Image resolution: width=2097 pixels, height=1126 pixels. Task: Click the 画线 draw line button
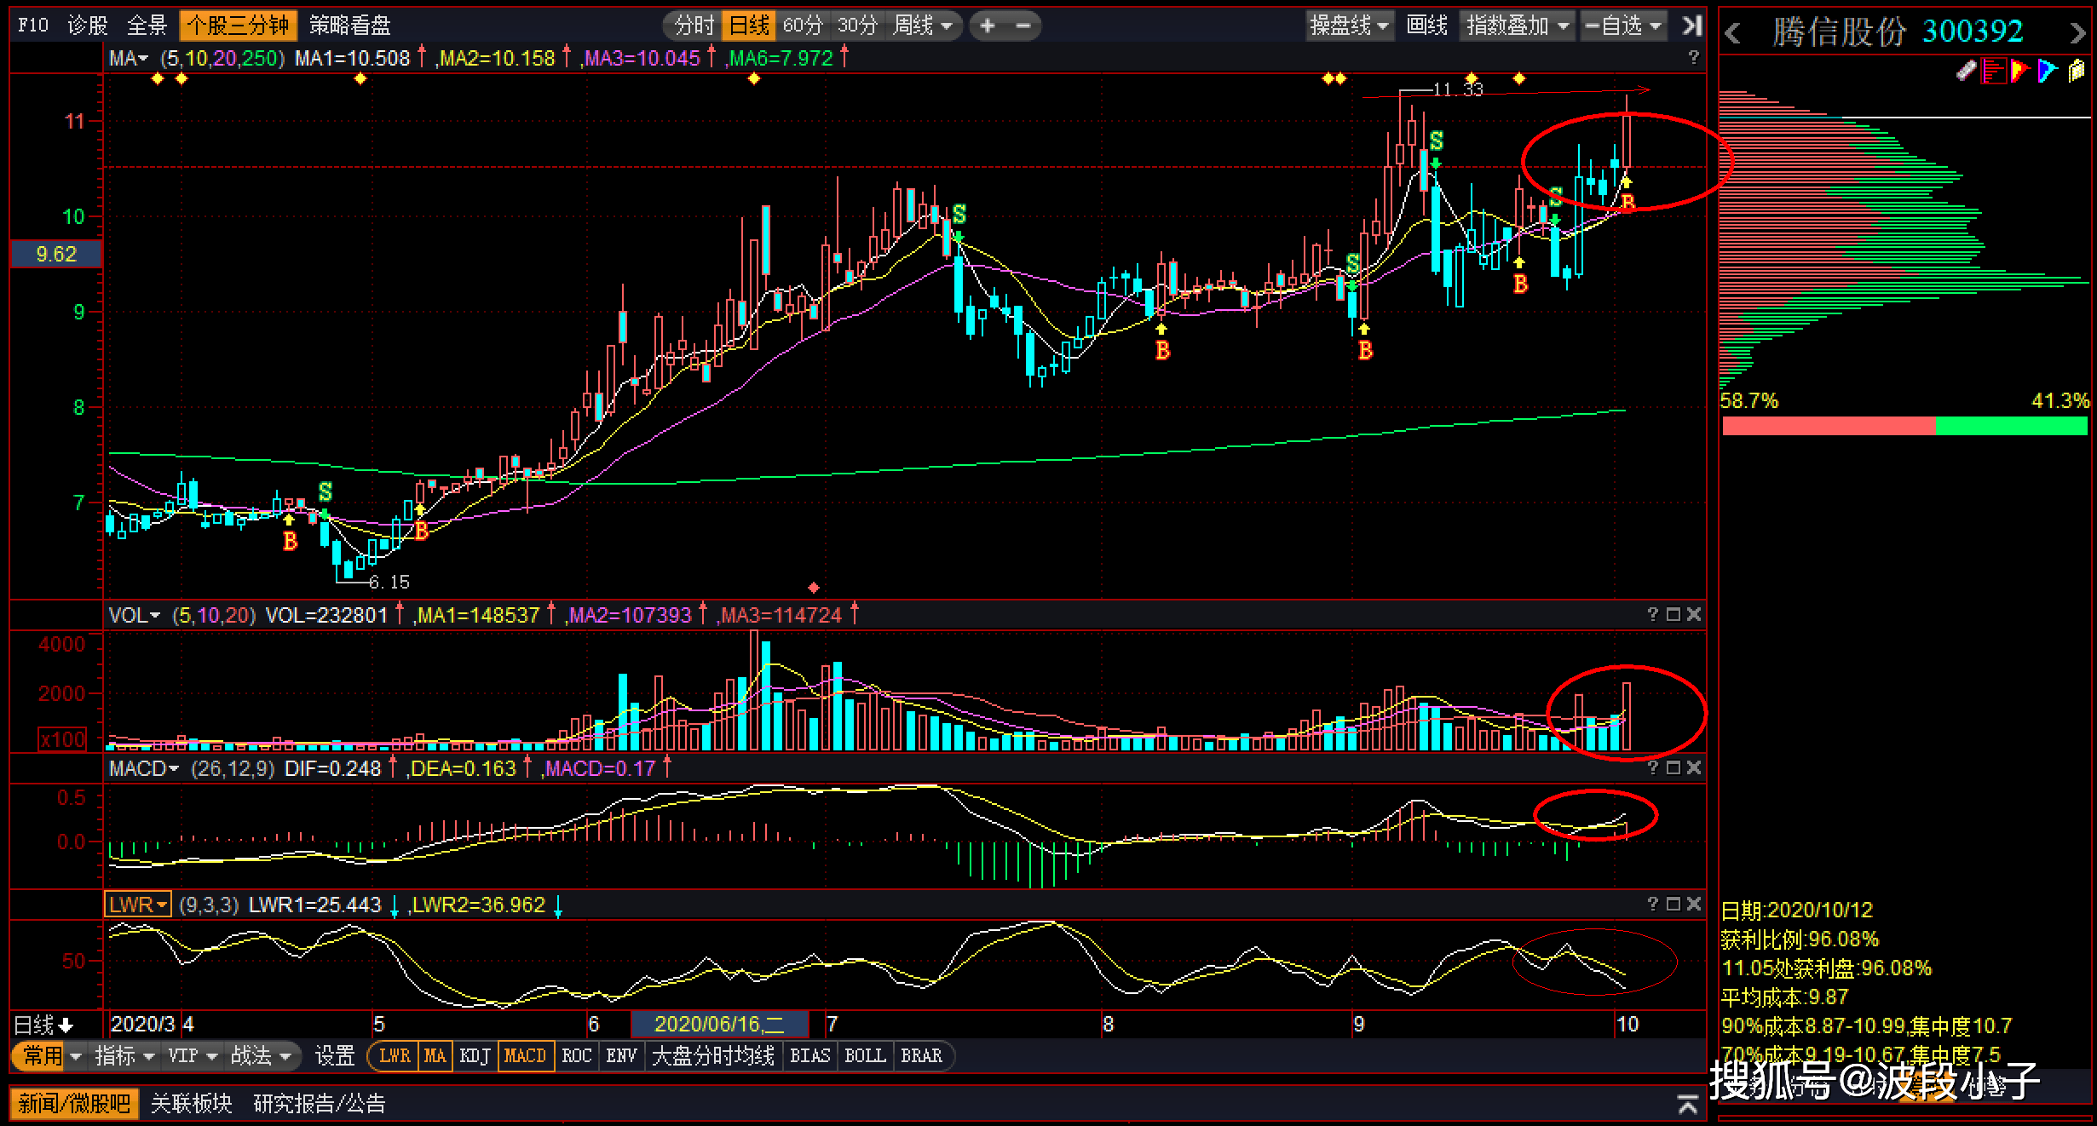pos(1427,26)
